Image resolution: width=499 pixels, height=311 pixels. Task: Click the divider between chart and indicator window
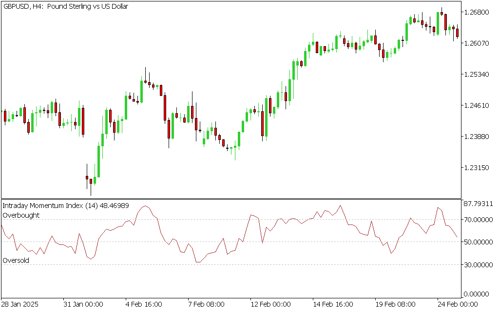(x=231, y=198)
